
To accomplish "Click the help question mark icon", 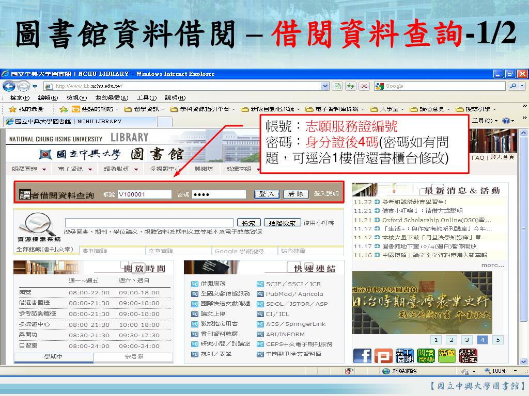I will point(506,121).
